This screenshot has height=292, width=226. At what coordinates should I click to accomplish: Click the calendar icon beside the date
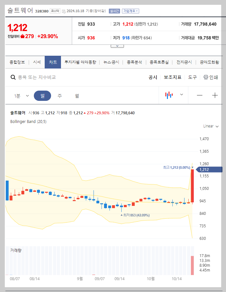[x=64, y=11]
